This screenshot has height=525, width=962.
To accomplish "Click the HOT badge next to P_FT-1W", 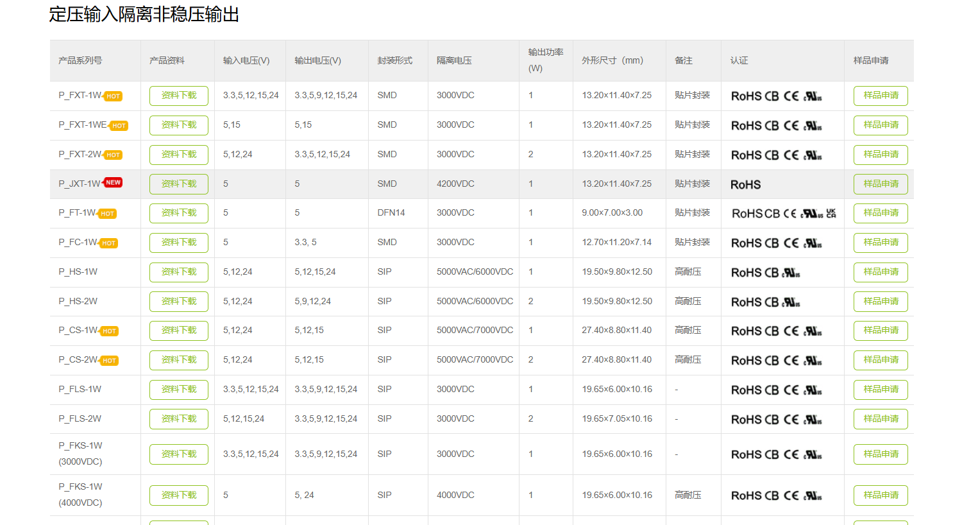I will click(107, 214).
